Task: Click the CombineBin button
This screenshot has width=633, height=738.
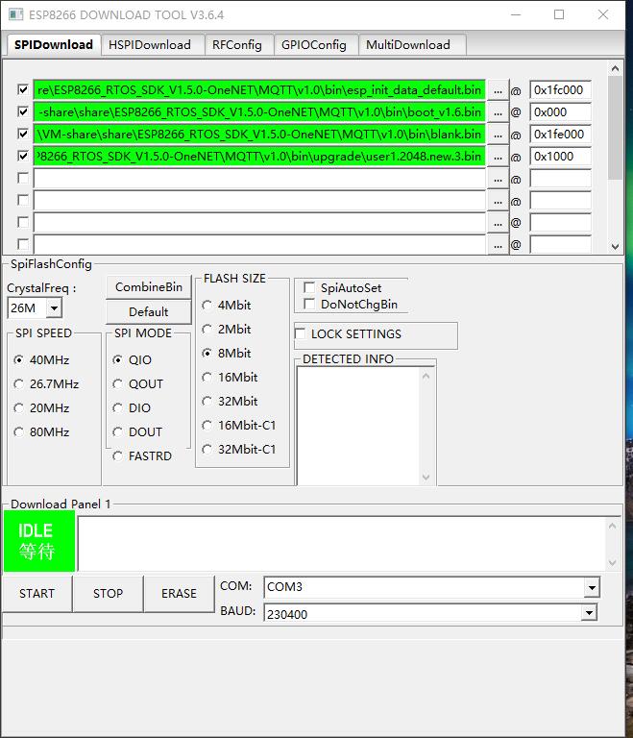Action: [x=149, y=286]
